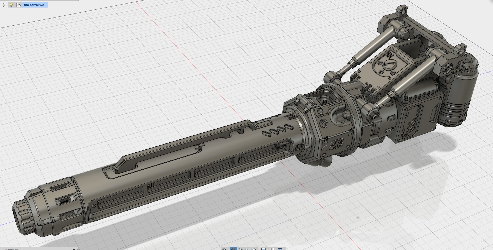Open the Grid and Snaps dropdown arrow
Image resolution: width=493 pixels, height=250 pixels.
(x=275, y=249)
